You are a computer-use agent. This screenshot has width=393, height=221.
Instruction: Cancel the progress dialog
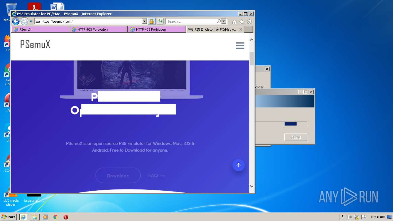(x=296, y=137)
